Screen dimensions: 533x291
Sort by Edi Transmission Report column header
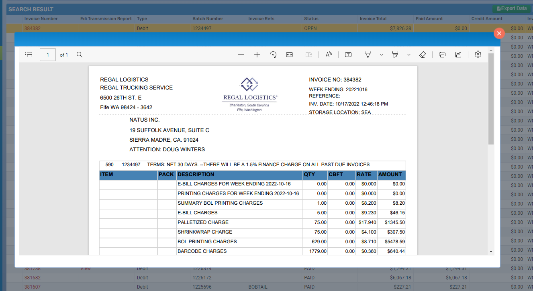[106, 18]
